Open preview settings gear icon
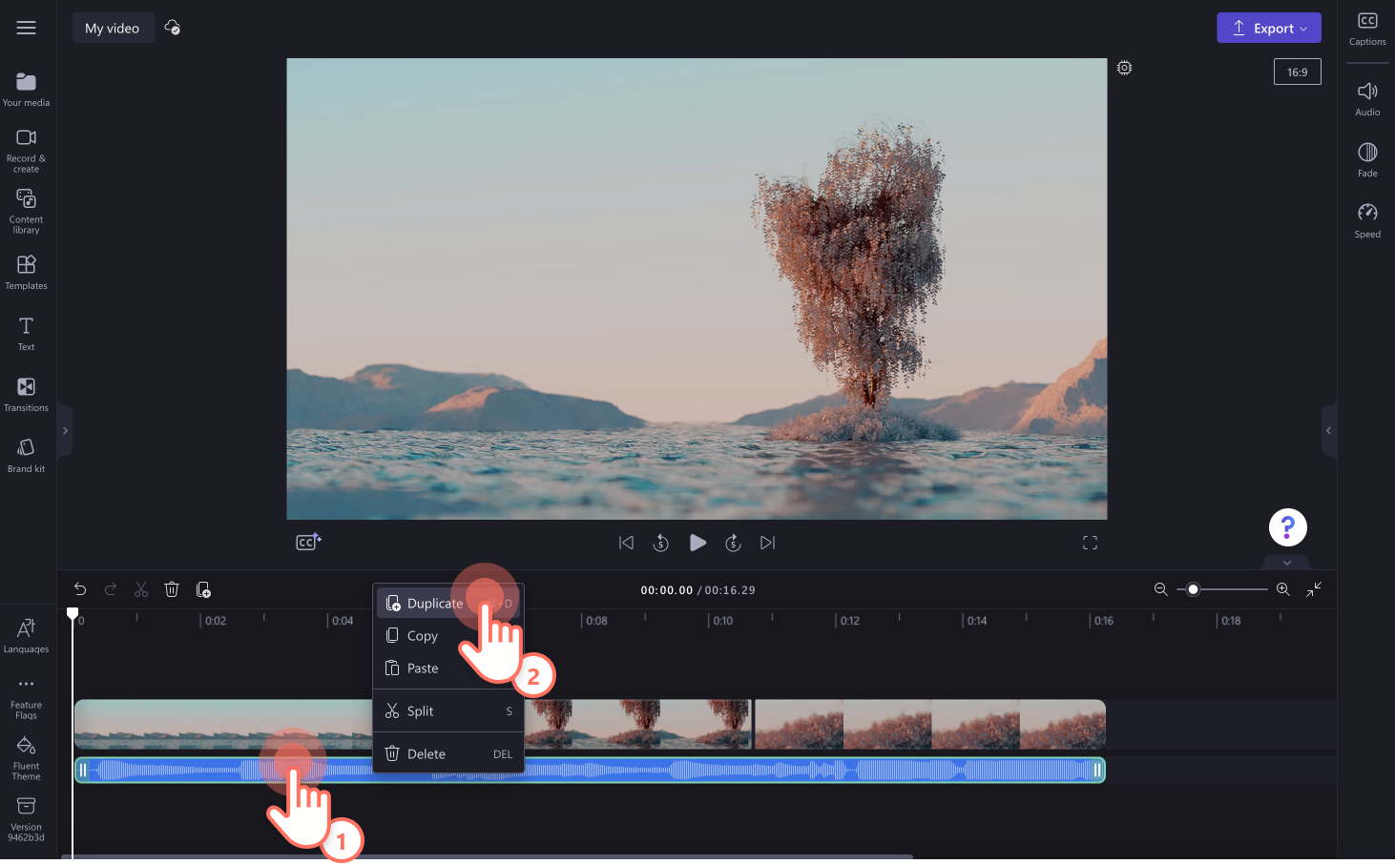The image size is (1395, 864). [1125, 68]
